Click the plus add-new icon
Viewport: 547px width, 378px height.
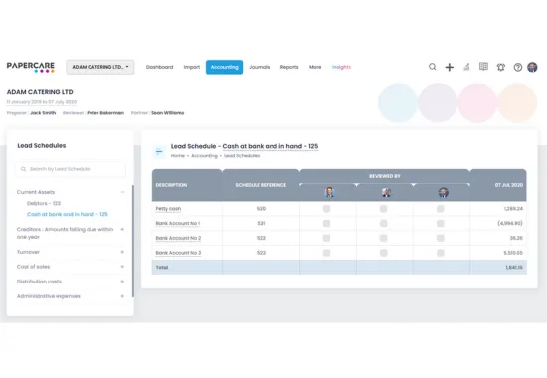point(450,67)
